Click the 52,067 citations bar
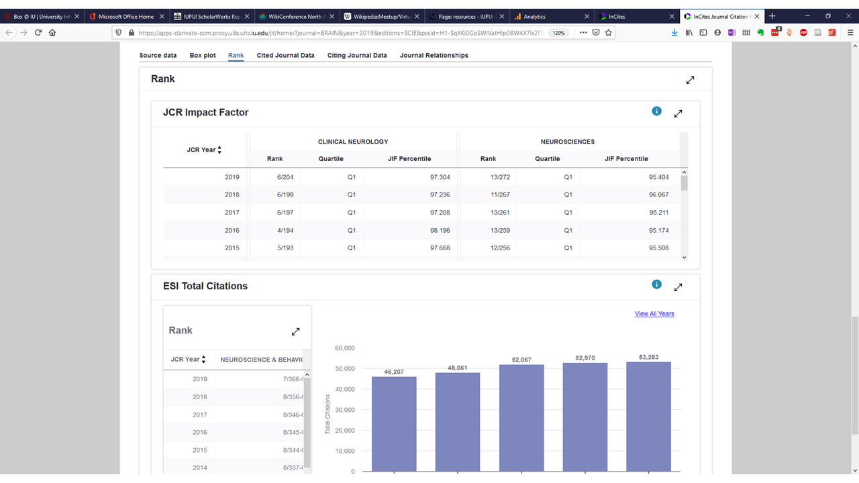Screen dimensions: 859x483 pos(521,418)
